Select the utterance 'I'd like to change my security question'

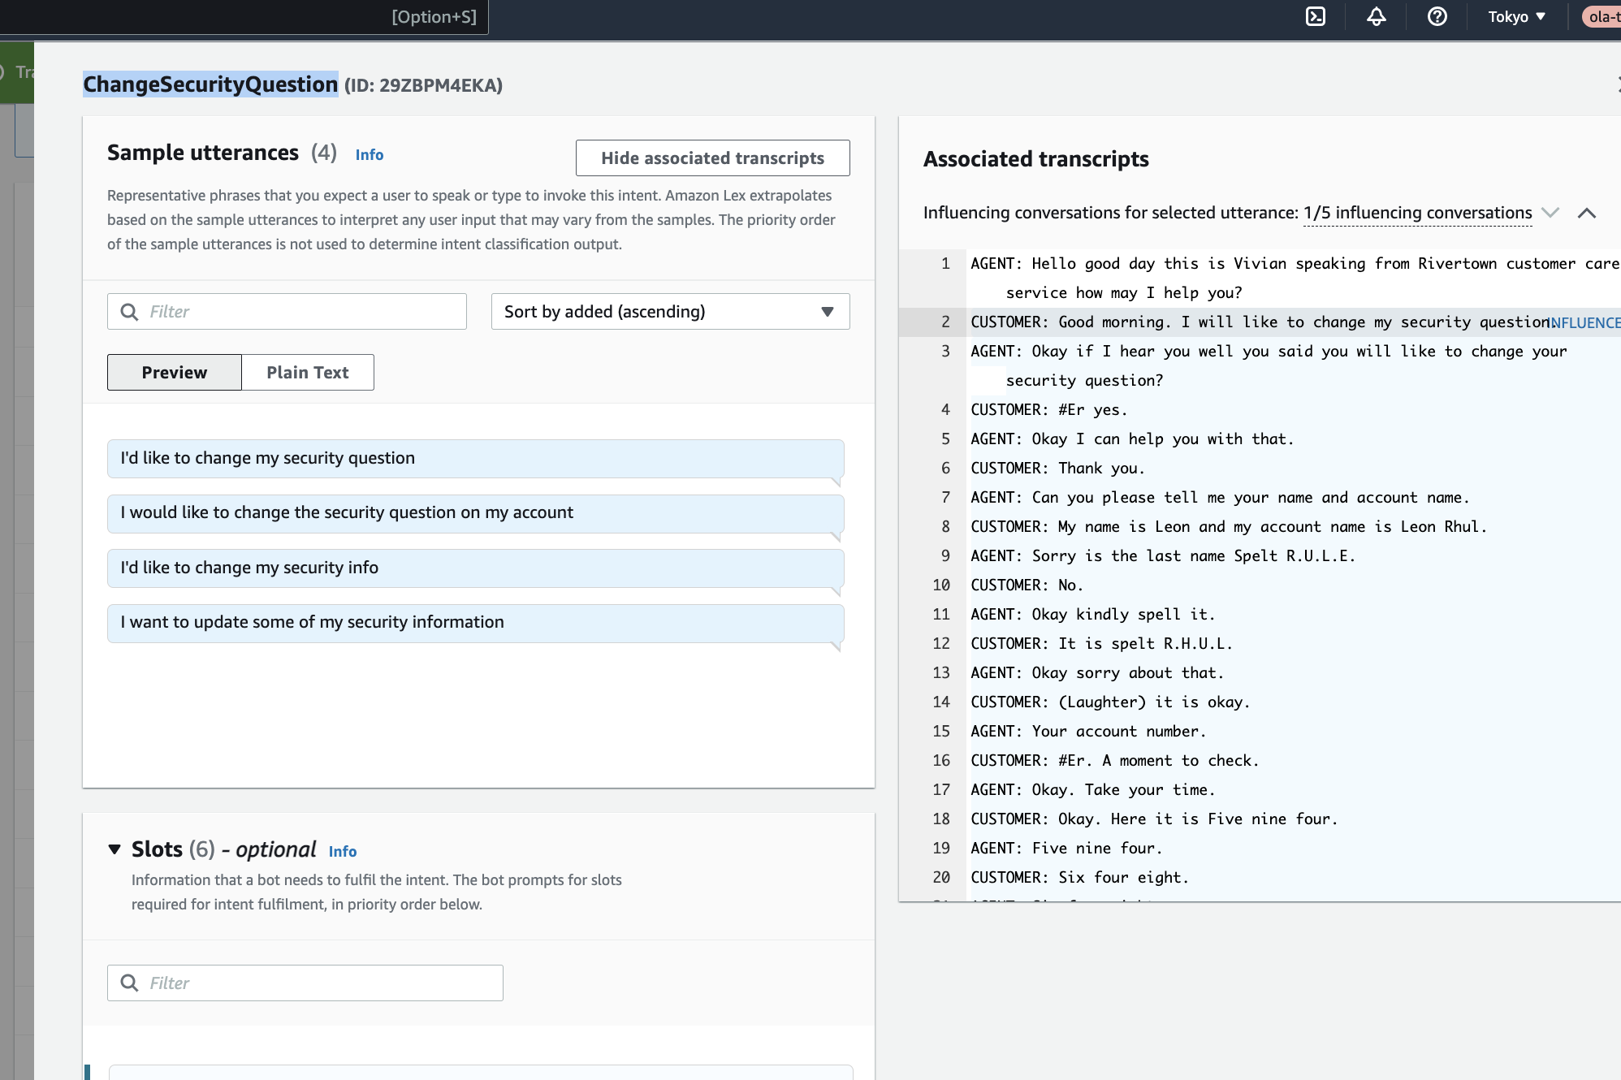(476, 457)
